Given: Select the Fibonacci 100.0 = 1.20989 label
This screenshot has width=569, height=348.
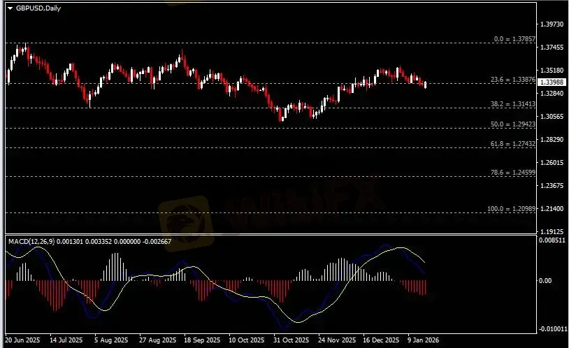Looking at the screenshot, I should pyautogui.click(x=511, y=209).
